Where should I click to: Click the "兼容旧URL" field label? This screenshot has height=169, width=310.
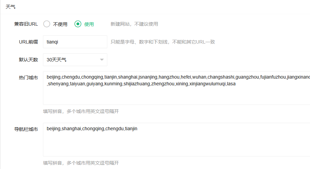[26, 24]
